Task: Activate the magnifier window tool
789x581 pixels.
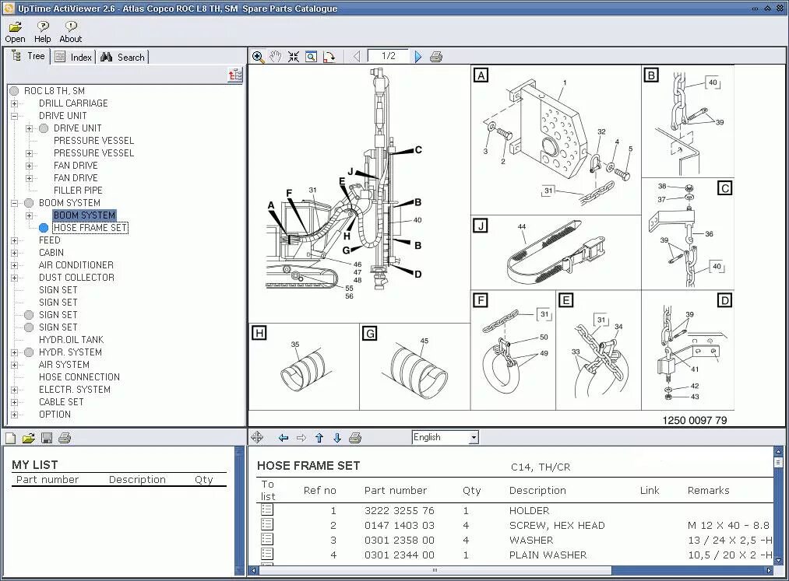Action: [310, 56]
